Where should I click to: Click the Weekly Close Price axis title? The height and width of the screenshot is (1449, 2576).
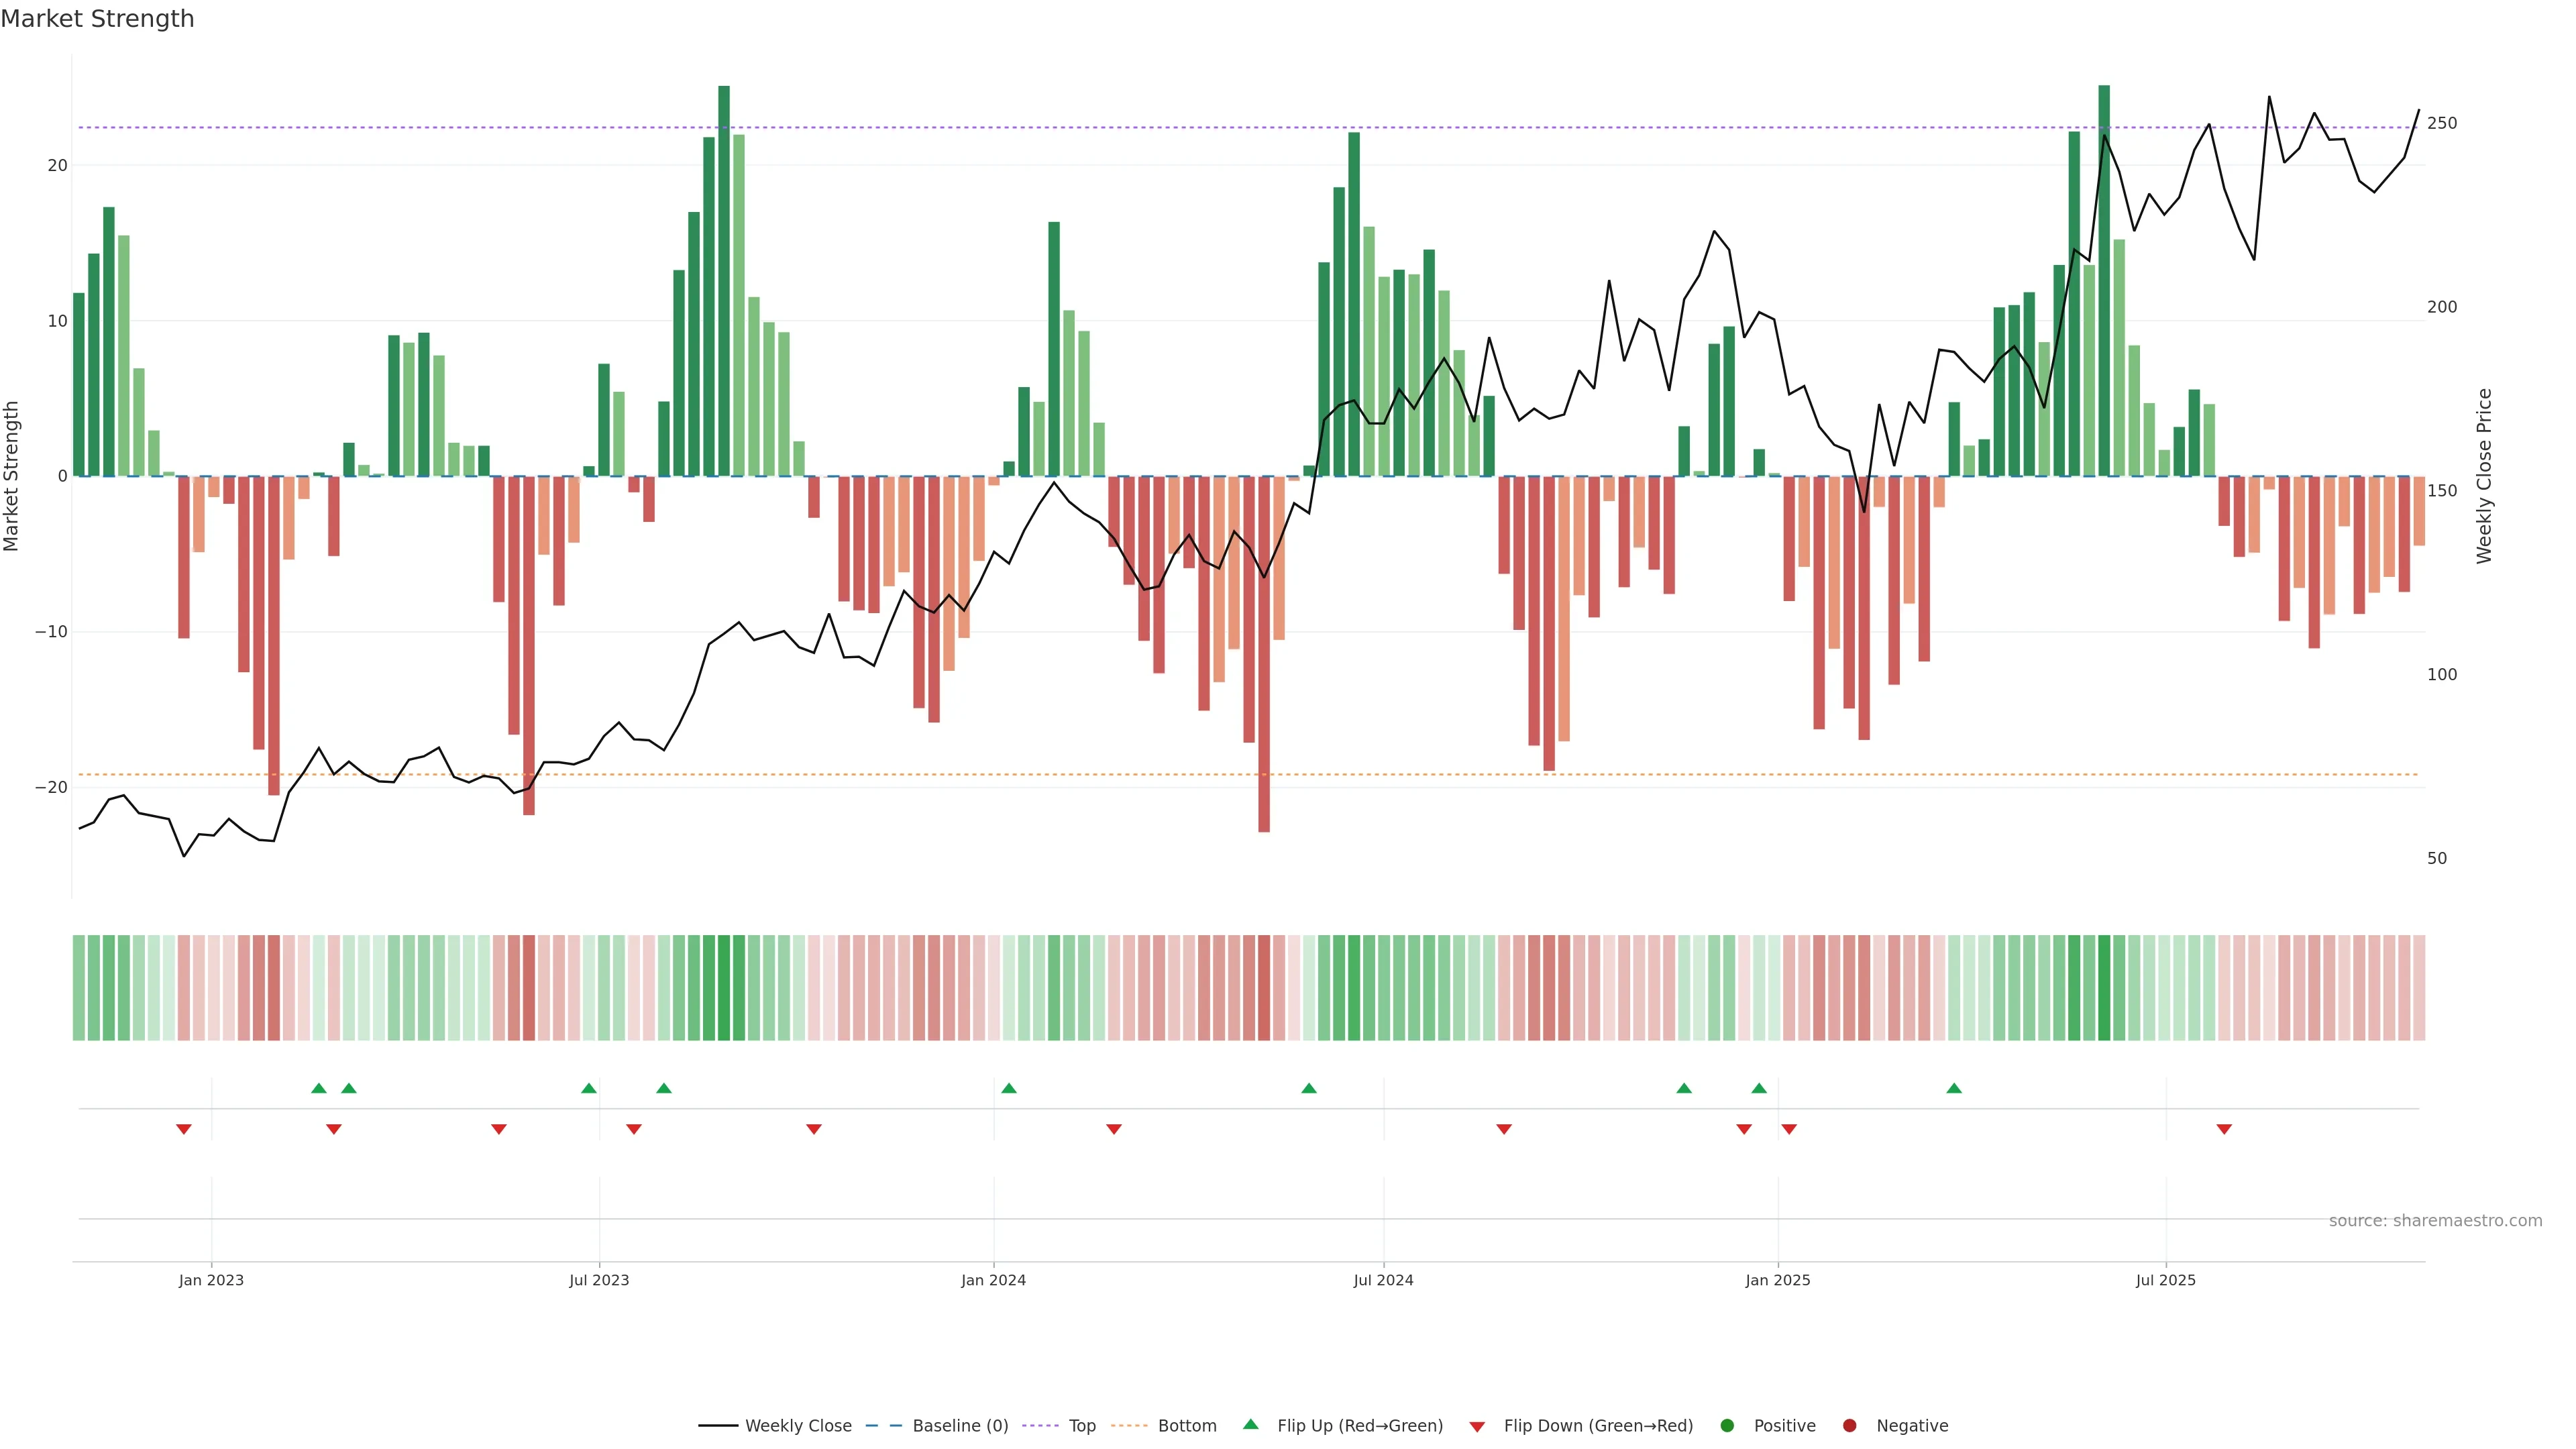tap(2484, 476)
